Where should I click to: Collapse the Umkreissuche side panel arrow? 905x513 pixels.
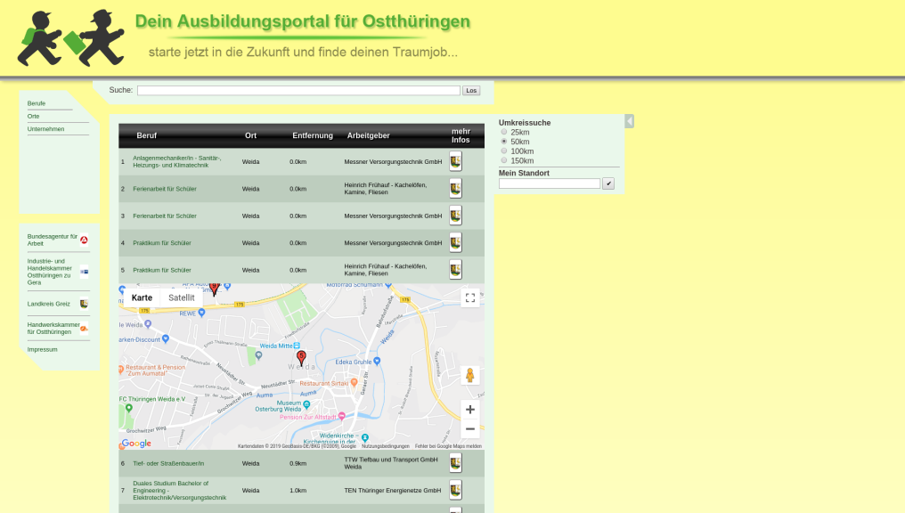(x=629, y=121)
